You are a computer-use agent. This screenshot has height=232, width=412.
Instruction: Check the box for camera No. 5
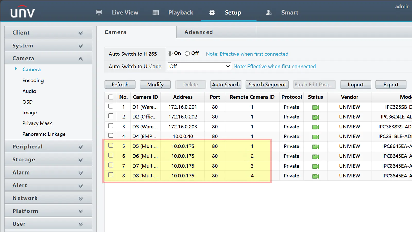[x=111, y=145]
